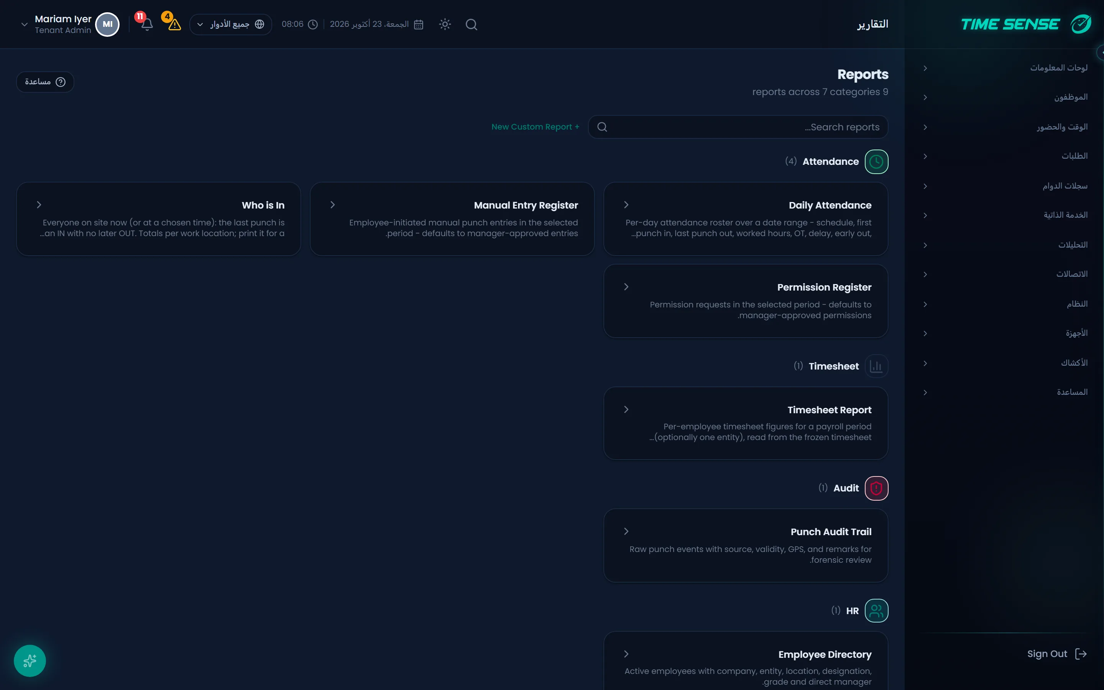Viewport: 1104px width, 690px height.
Task: Click the calendar date icon in header
Action: (418, 24)
